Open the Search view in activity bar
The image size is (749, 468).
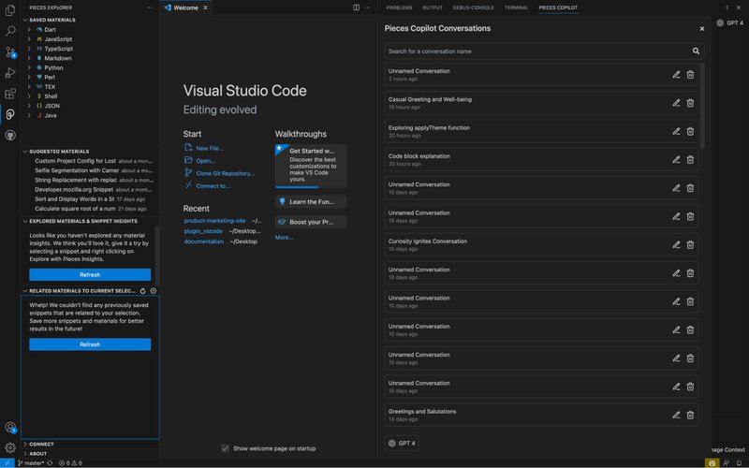coord(10,31)
